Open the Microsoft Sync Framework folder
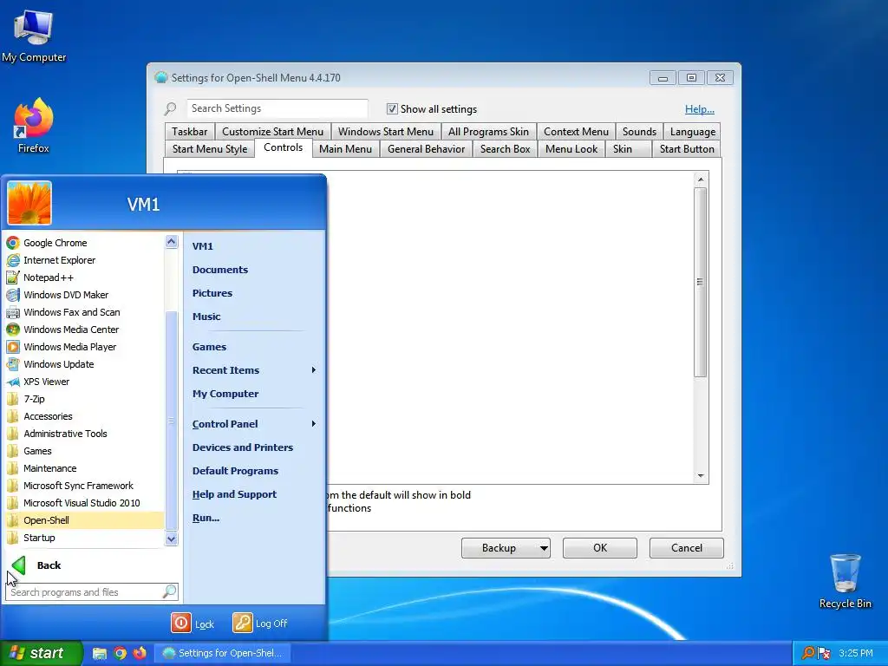The height and width of the screenshot is (666, 888). click(84, 486)
